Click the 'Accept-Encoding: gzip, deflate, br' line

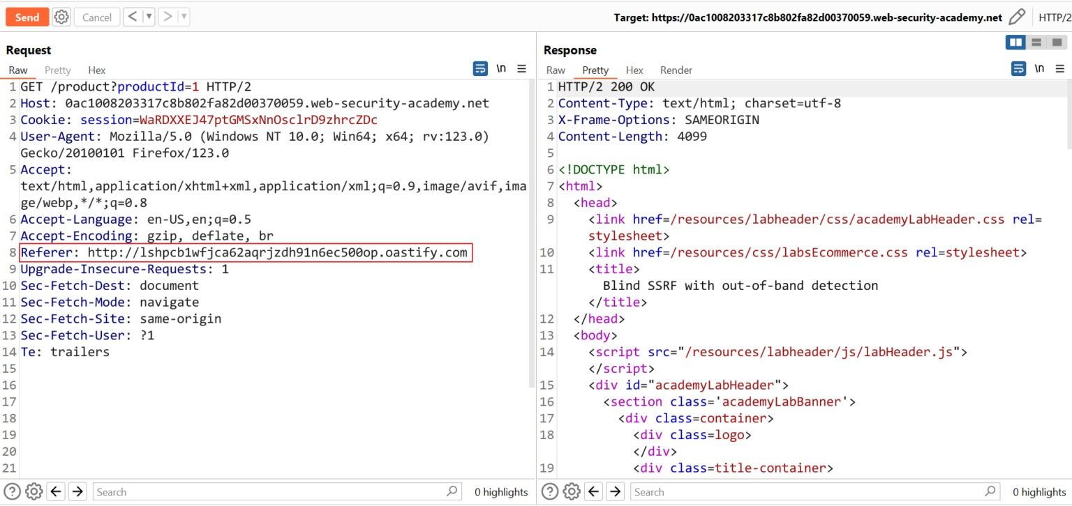147,236
